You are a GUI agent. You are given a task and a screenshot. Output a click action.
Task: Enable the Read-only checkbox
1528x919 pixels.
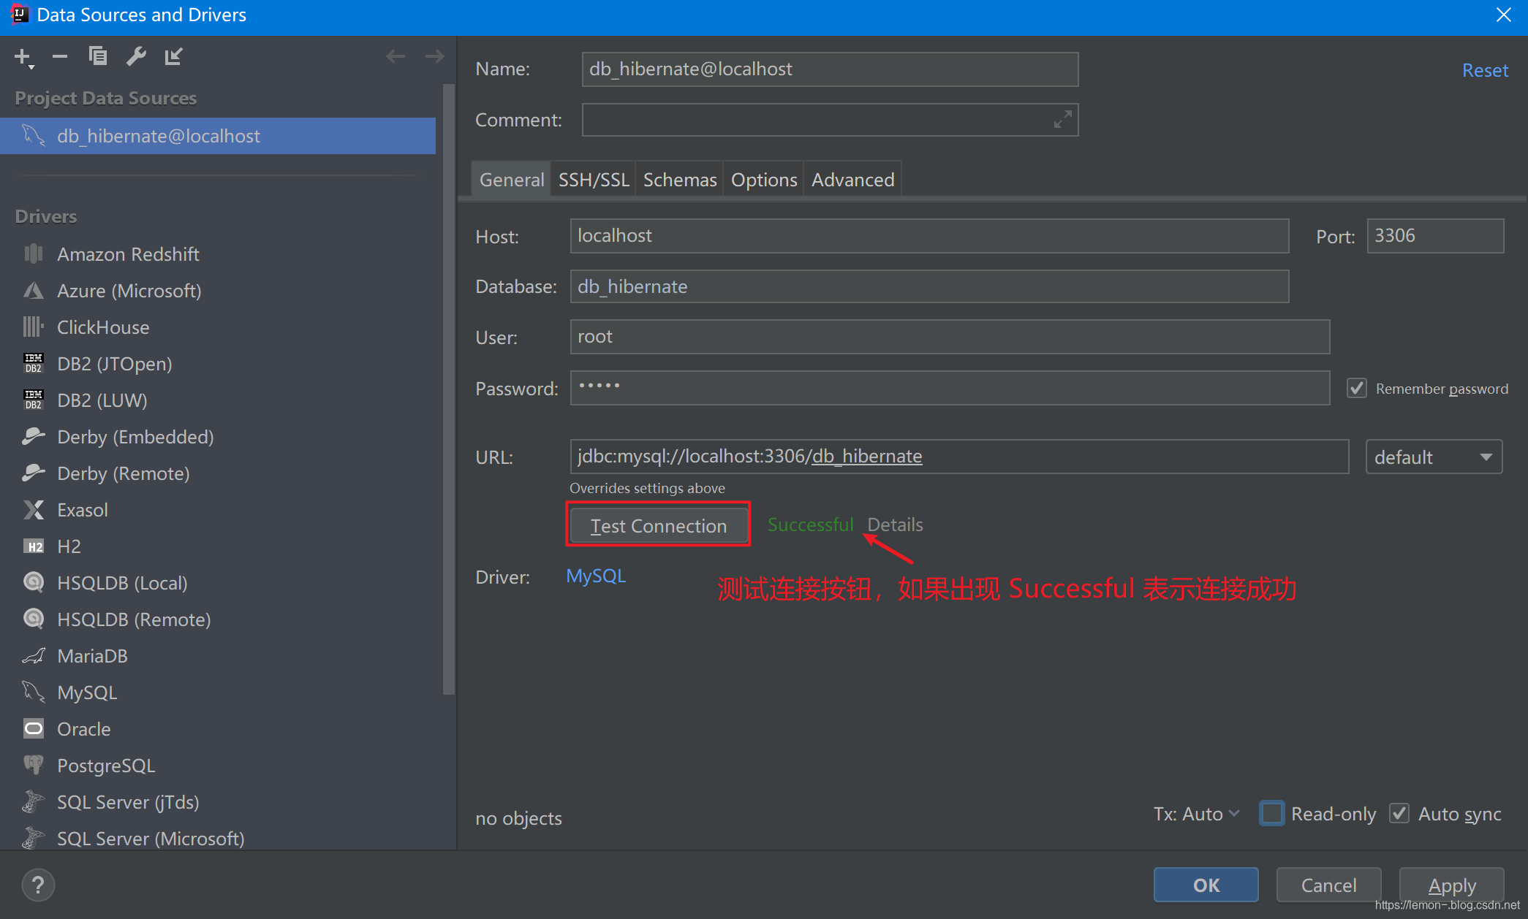[1271, 813]
